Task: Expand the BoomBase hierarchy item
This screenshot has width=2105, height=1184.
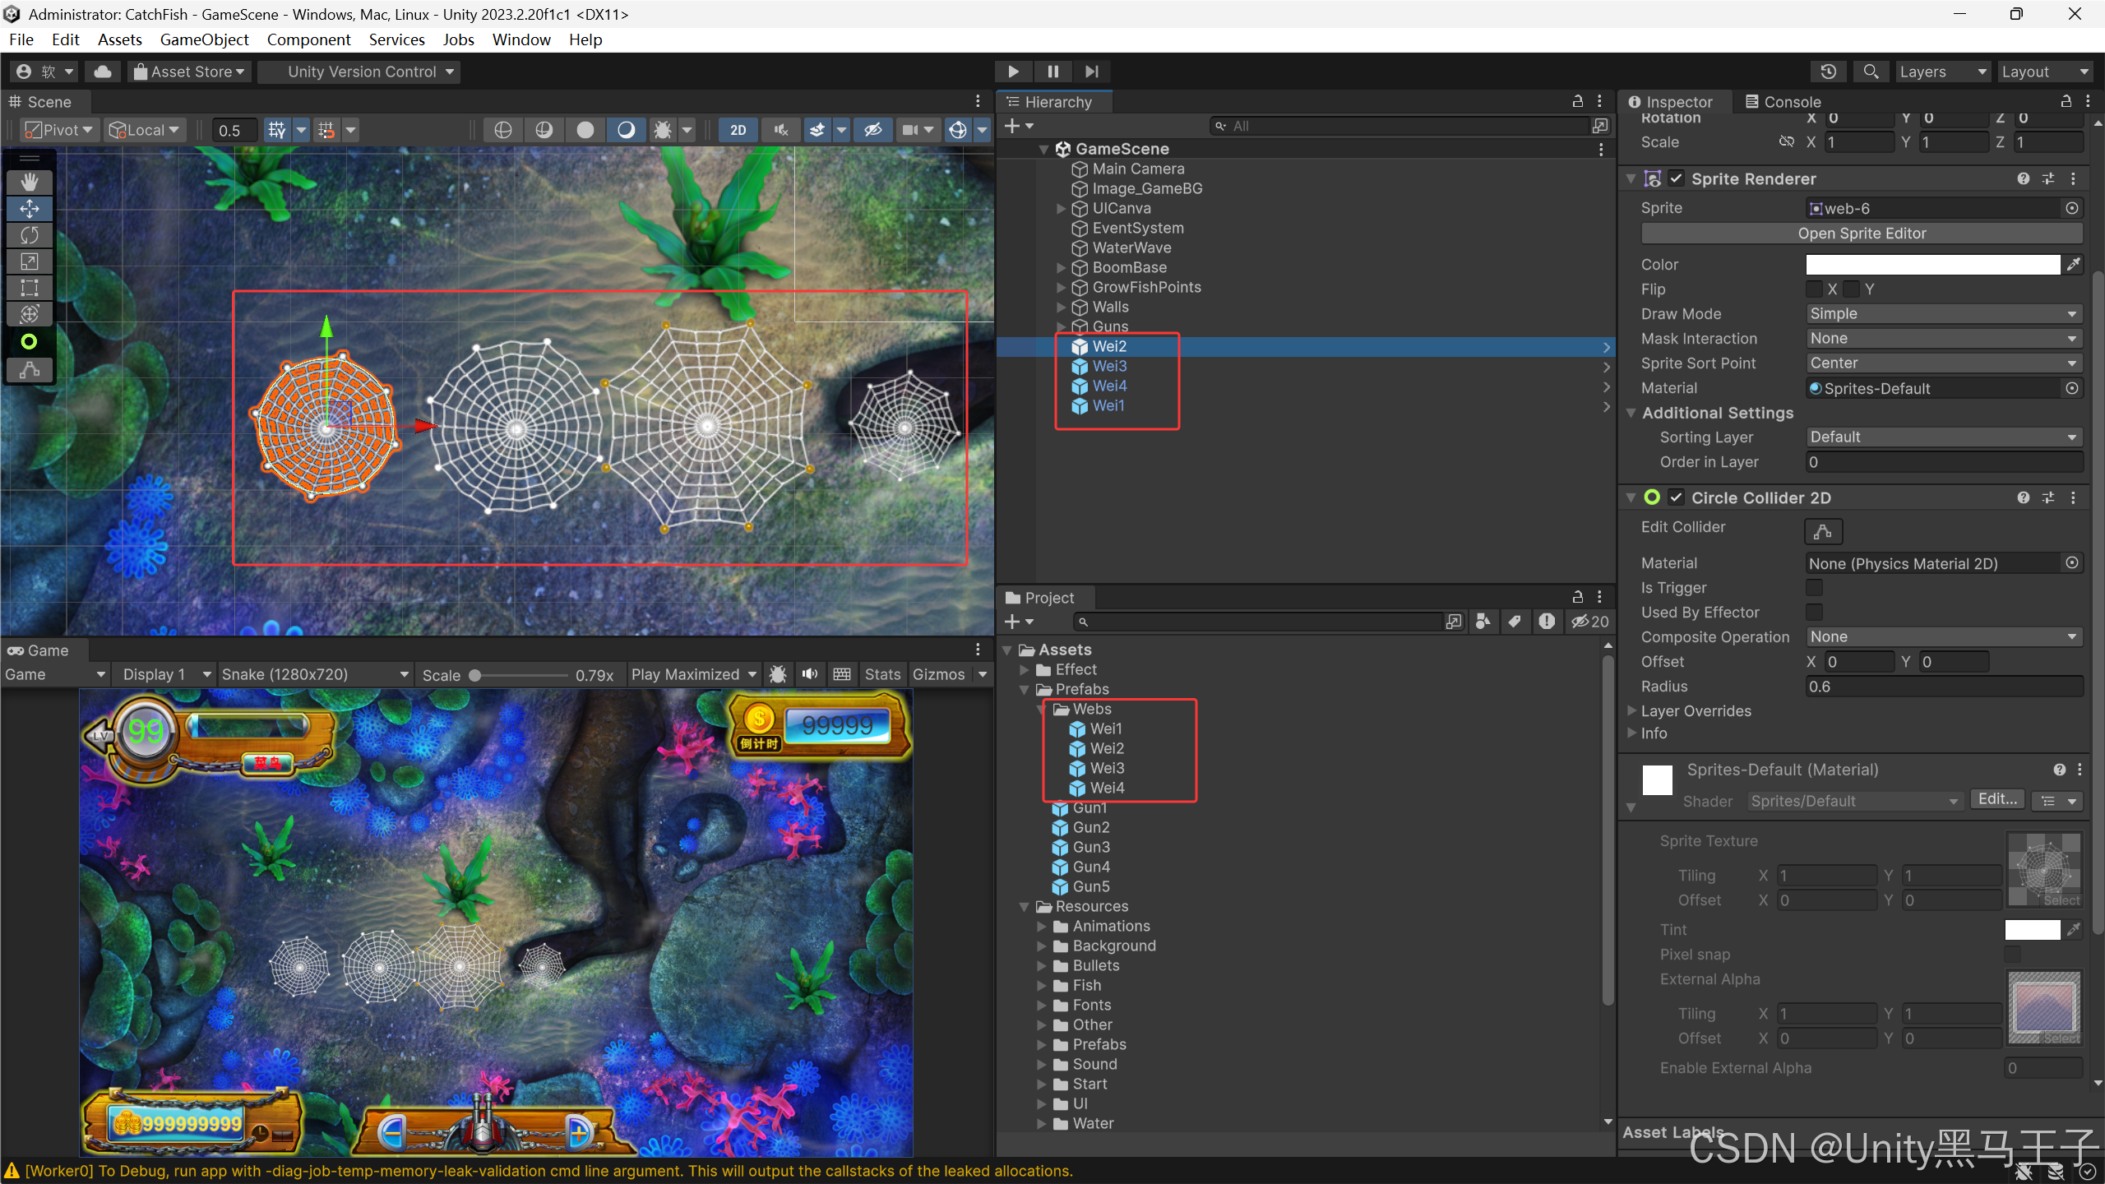Action: click(x=1061, y=268)
